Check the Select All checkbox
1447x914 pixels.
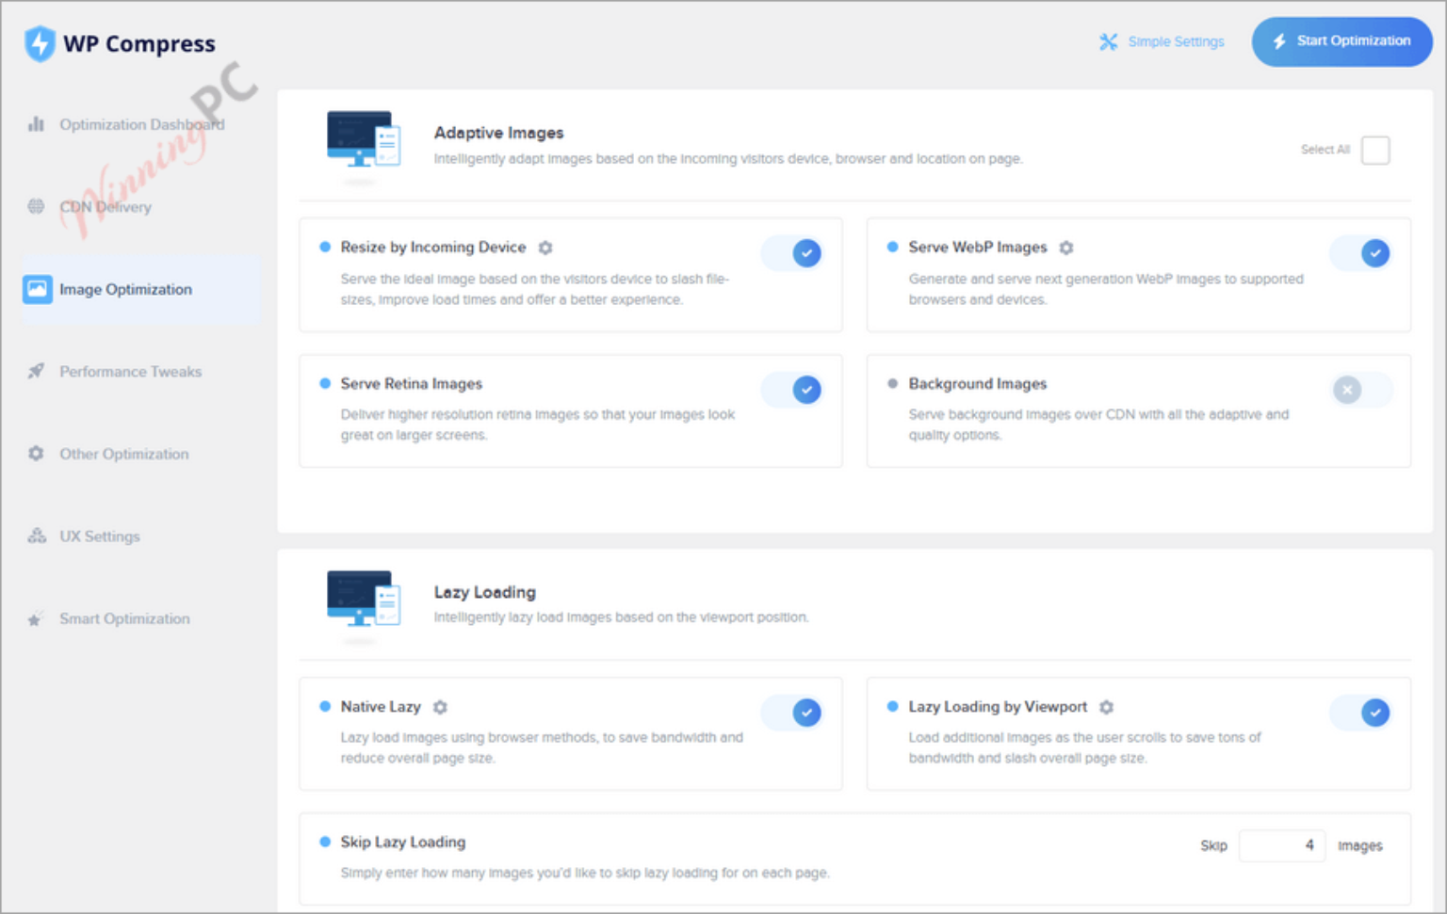pyautogui.click(x=1375, y=150)
